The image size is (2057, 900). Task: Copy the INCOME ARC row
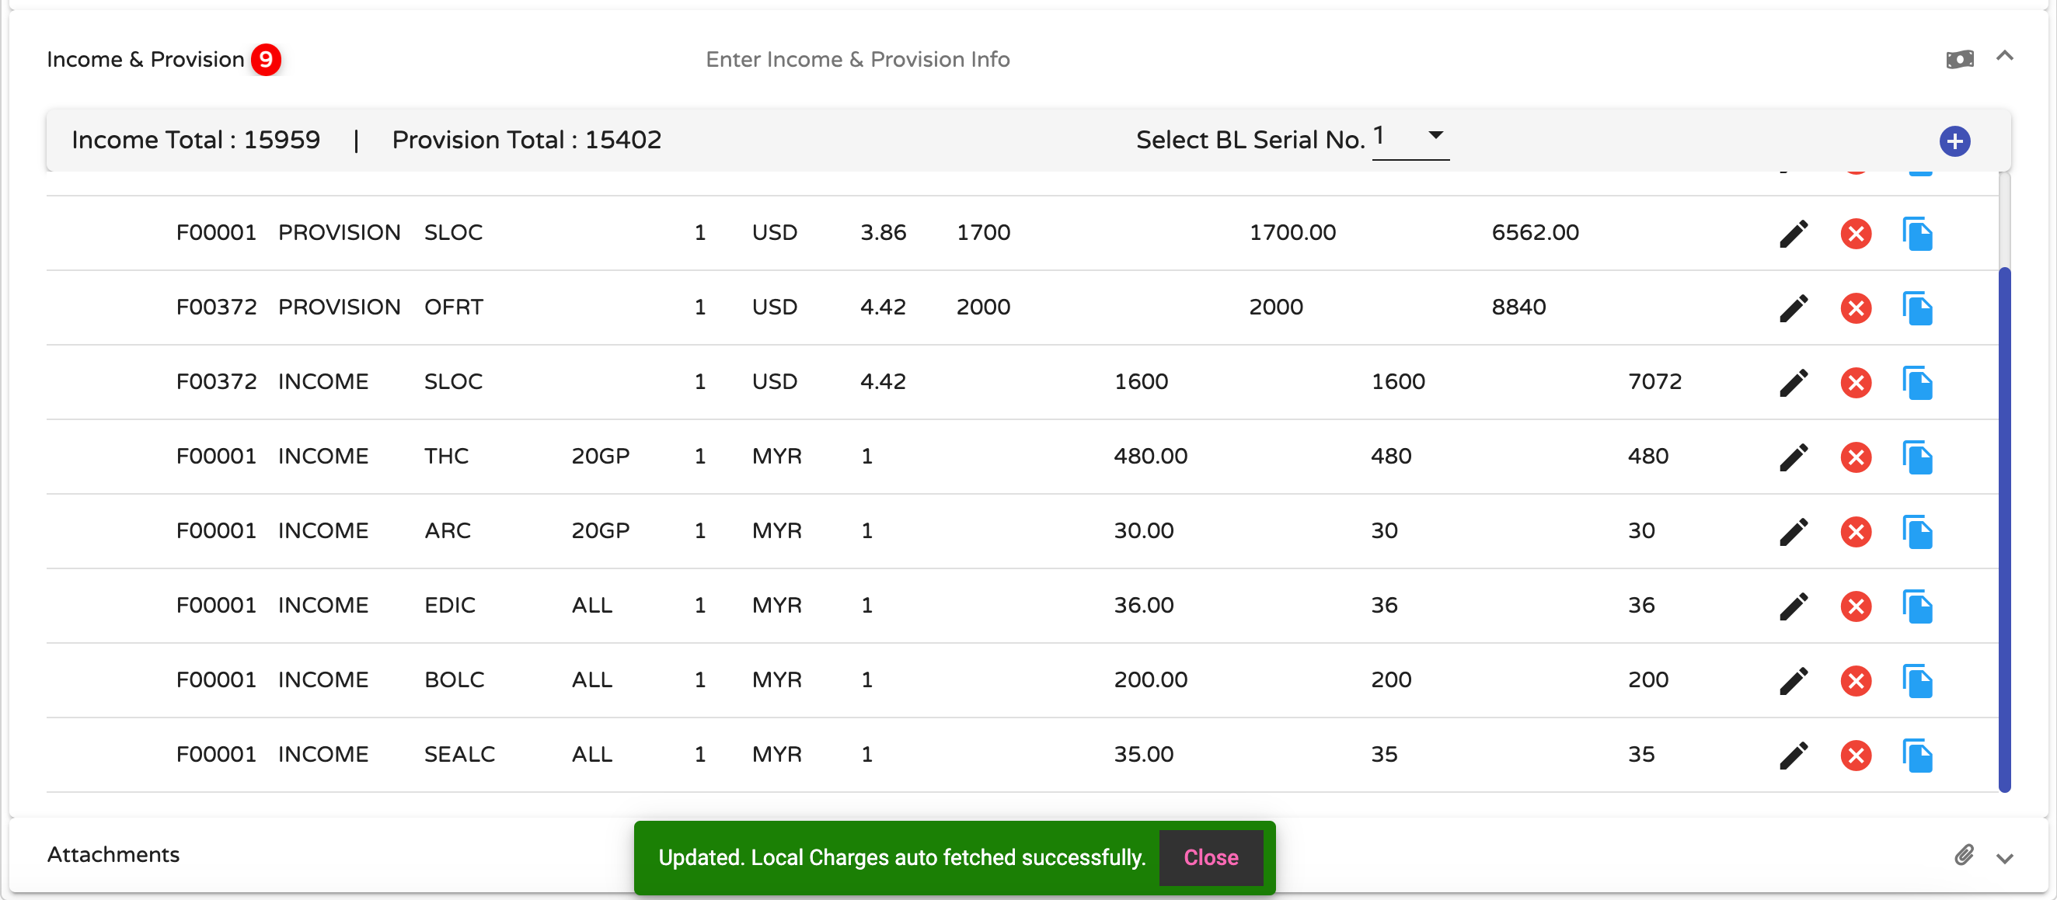point(1917,532)
